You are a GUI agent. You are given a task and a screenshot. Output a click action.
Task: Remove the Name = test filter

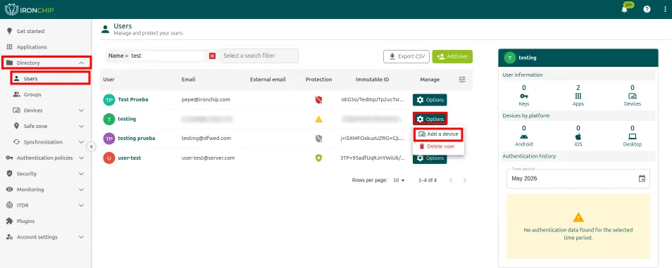(x=212, y=56)
